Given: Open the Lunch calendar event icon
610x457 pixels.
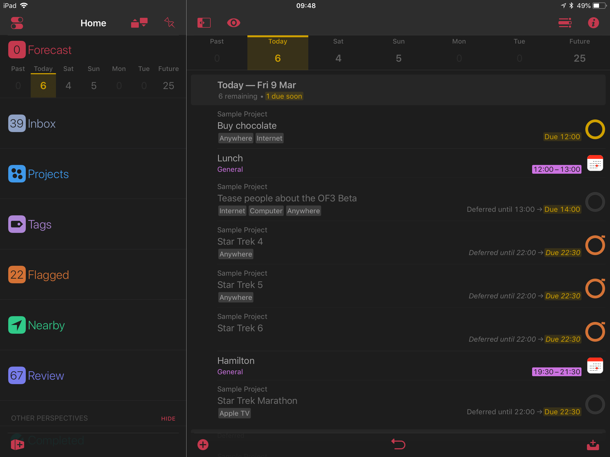Looking at the screenshot, I should coord(595,164).
